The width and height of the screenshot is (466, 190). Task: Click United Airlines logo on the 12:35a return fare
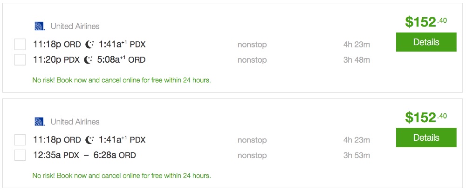39,122
